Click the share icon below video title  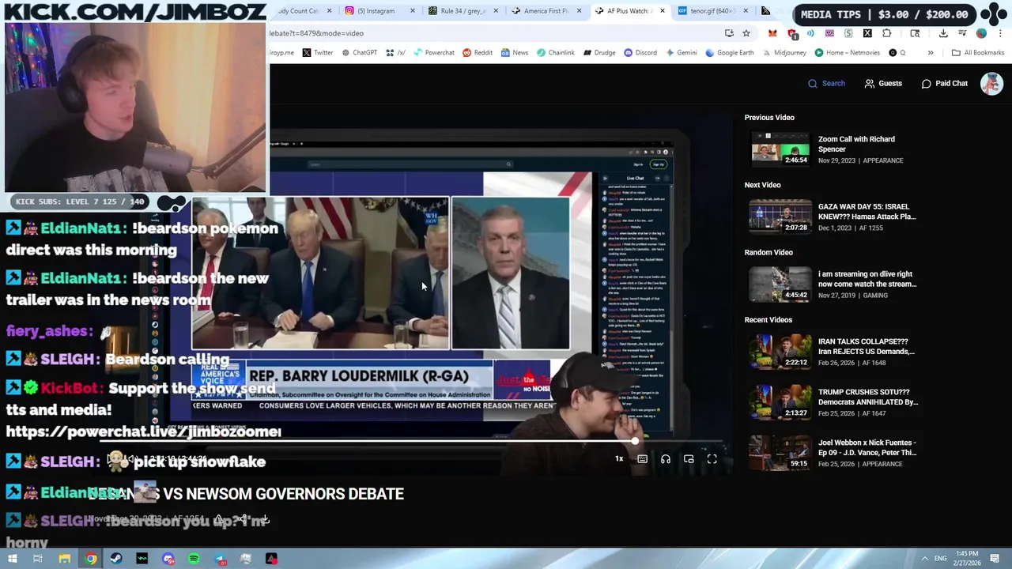(242, 519)
